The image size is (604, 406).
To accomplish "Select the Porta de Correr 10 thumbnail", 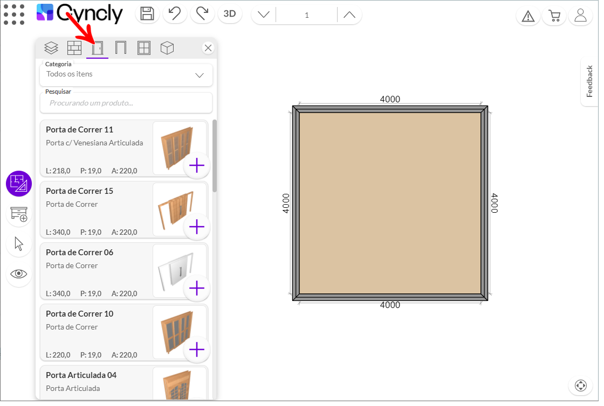I will point(180,332).
